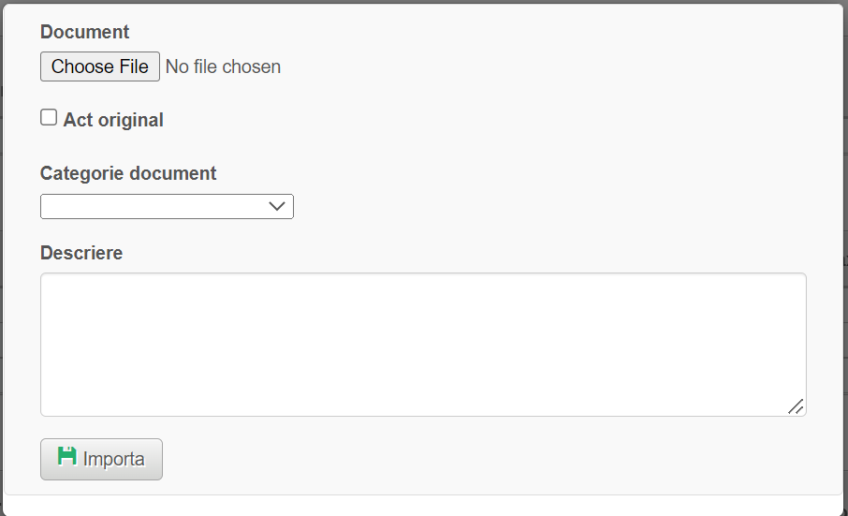
Task: Click the "Document" field label
Action: (x=85, y=32)
